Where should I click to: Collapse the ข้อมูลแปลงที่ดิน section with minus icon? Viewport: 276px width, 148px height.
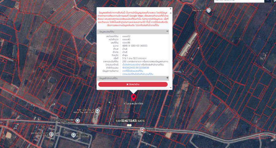tap(167, 32)
